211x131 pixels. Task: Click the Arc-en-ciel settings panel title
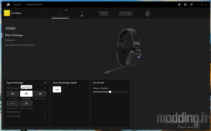tap(98, 83)
